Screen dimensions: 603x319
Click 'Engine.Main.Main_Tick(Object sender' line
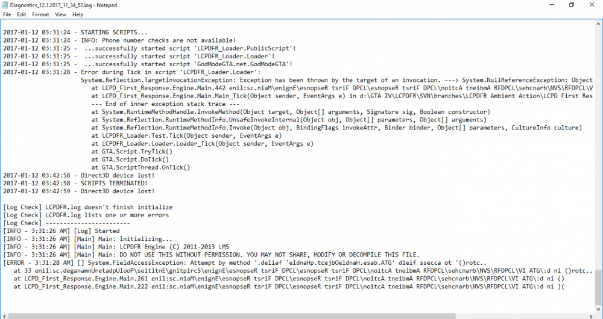tap(342, 96)
